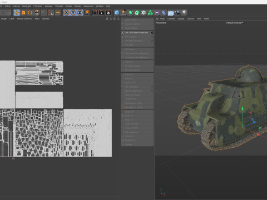Open the Render menu
267x200 pixels.
click(x=77, y=6)
